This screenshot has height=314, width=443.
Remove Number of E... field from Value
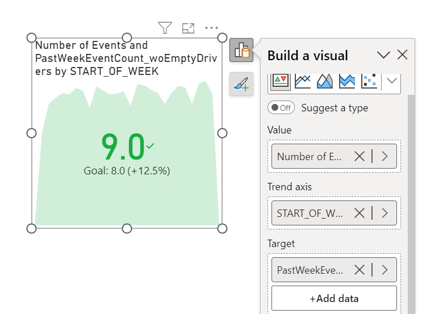[x=360, y=156]
